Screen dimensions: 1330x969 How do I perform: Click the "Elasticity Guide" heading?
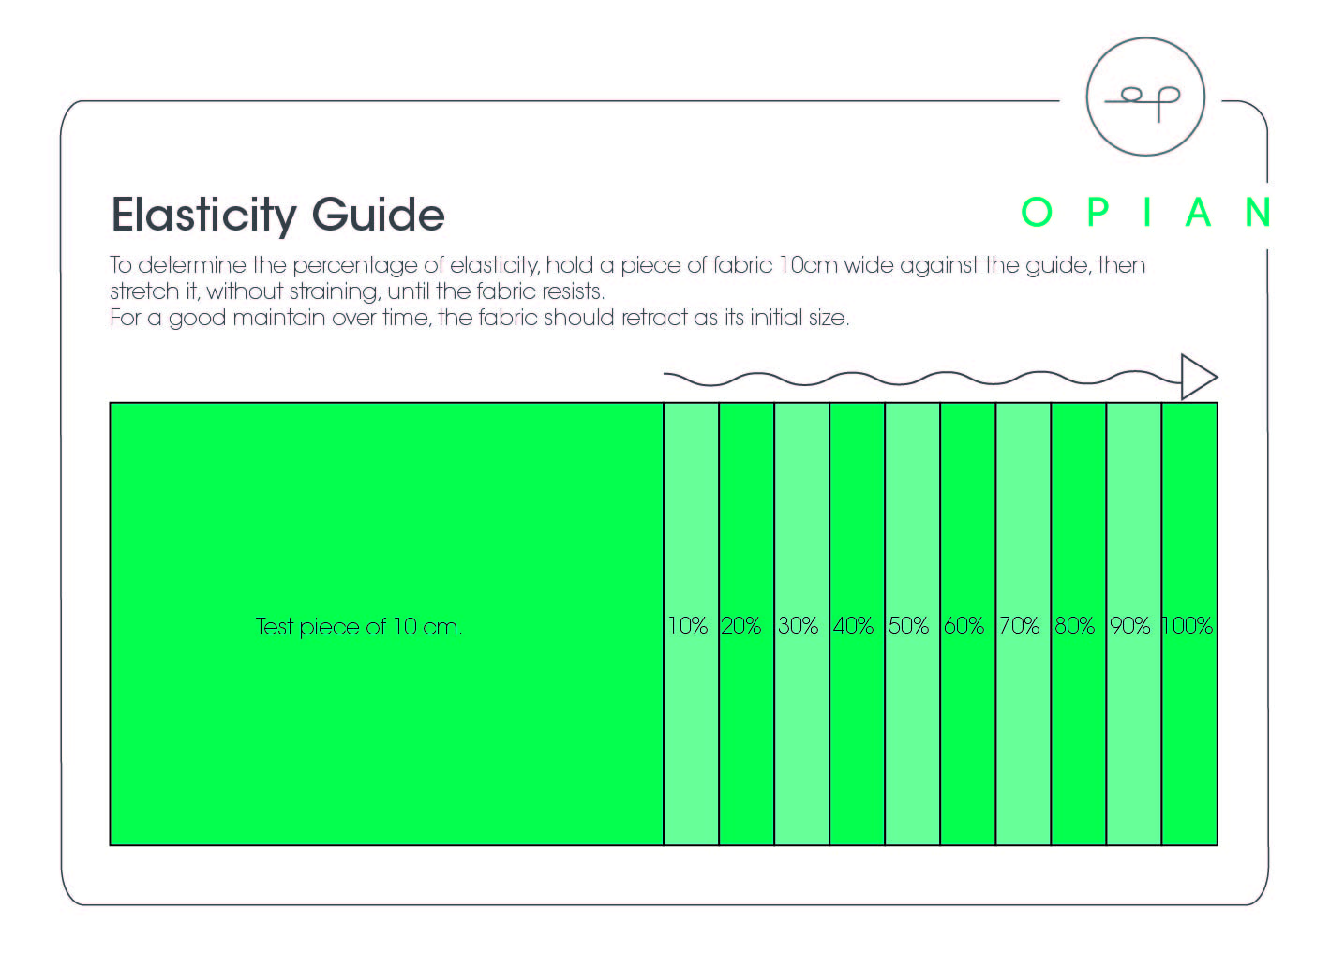coord(277,215)
